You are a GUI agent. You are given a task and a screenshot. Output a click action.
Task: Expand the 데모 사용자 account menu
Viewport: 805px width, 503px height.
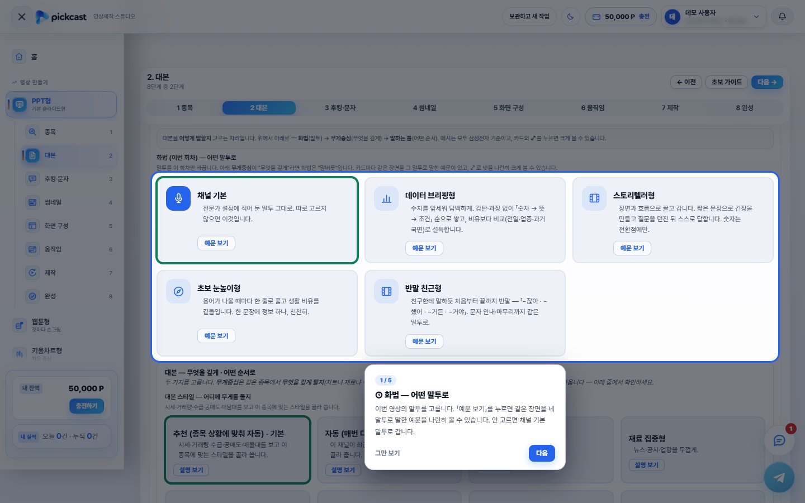pos(714,17)
